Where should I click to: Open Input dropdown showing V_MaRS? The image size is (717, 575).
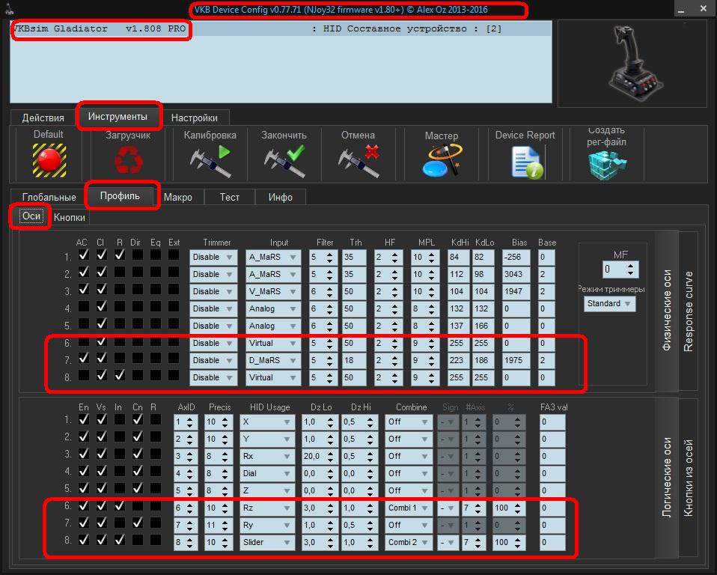[273, 291]
